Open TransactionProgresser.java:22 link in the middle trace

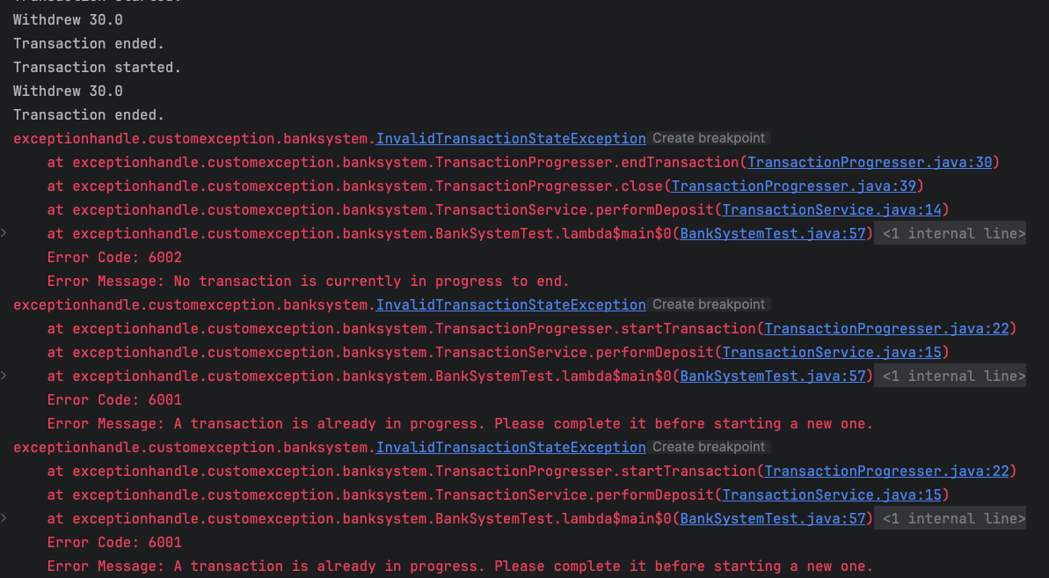[x=886, y=328]
